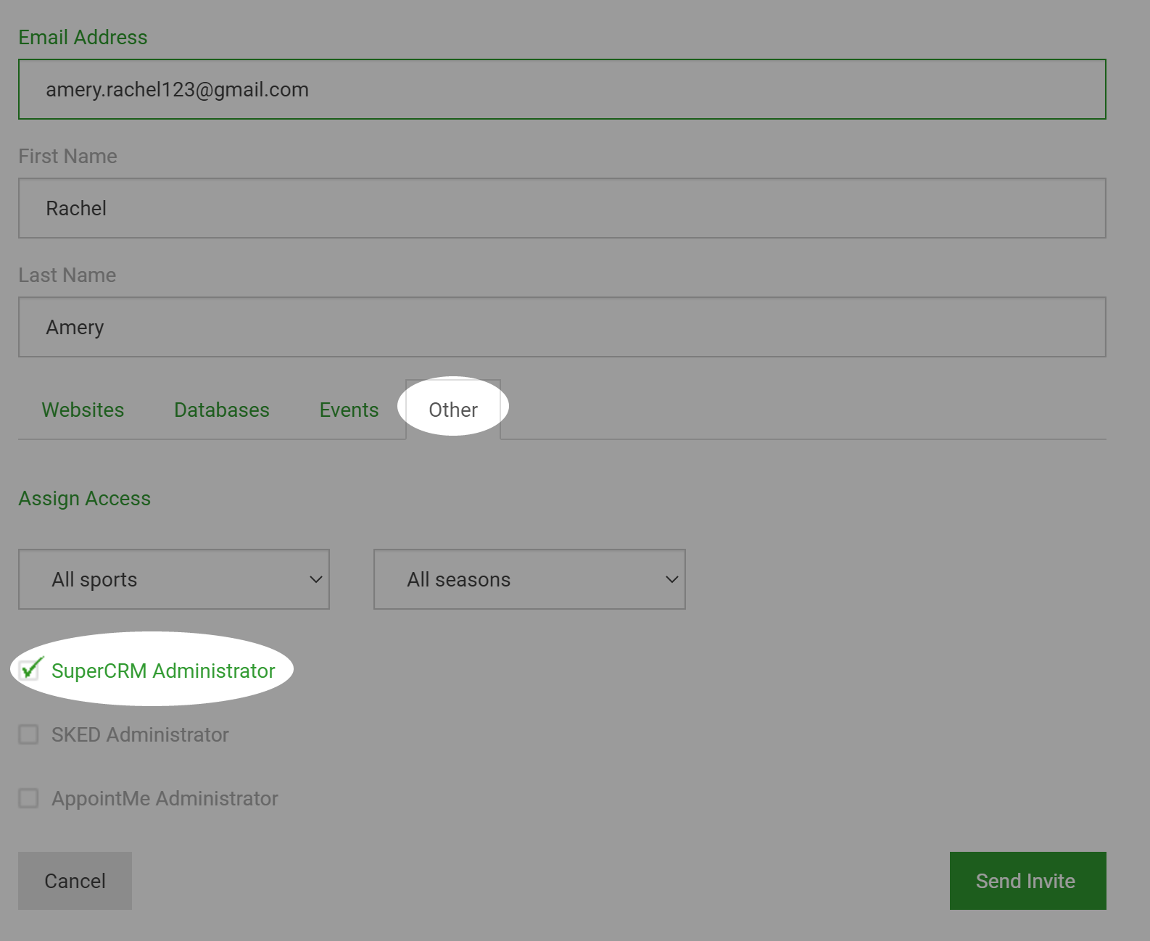This screenshot has width=1150, height=941.
Task: Click the Last Name label
Action: (67, 275)
